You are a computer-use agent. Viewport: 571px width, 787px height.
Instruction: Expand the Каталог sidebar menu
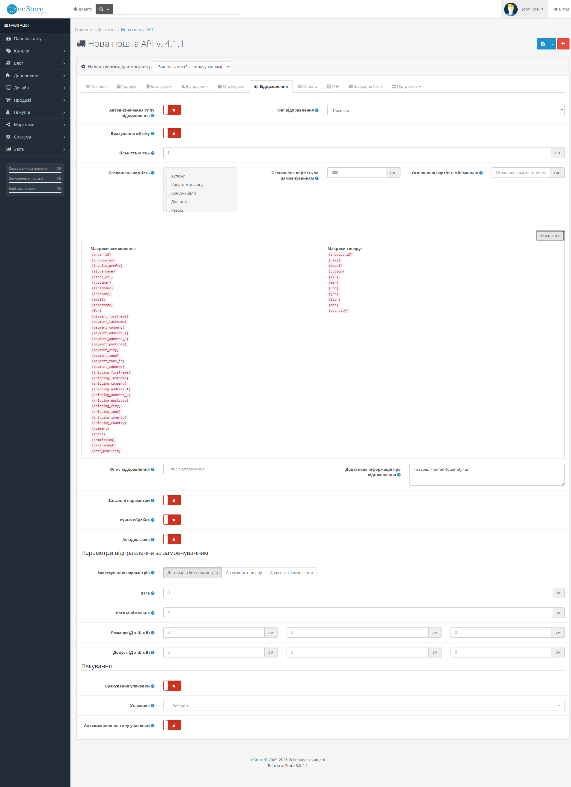coord(35,51)
